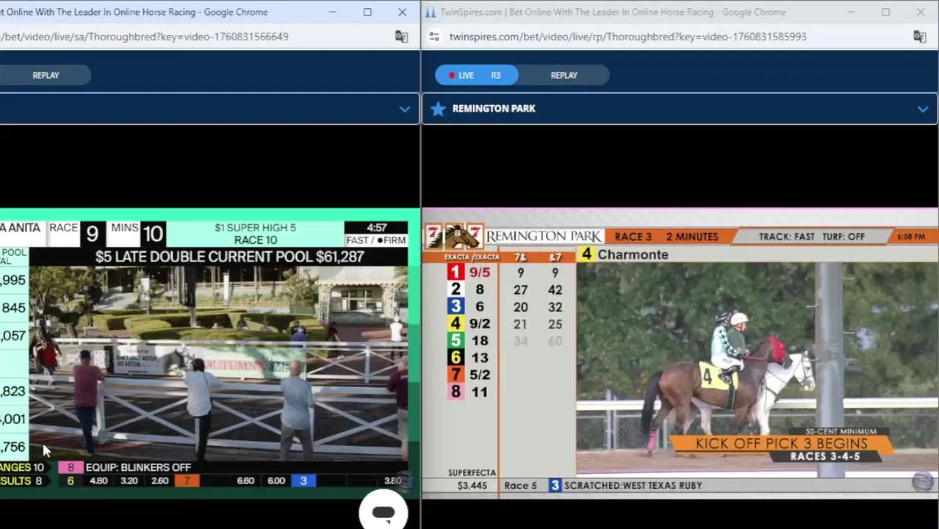Click the 'RACE 3' label in Remington header
Image resolution: width=939 pixels, height=529 pixels.
(x=633, y=237)
